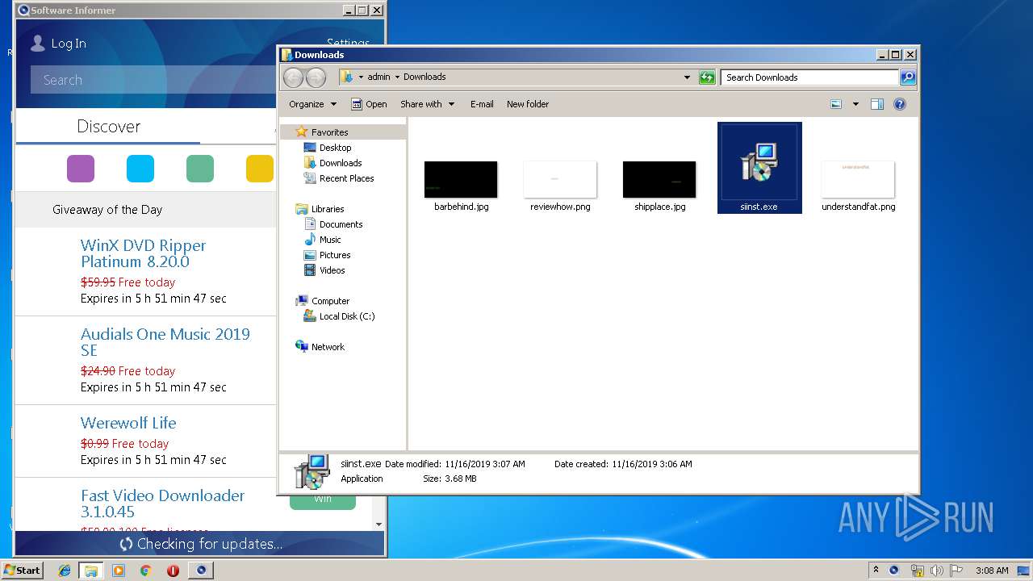Click the folder icon in address bar
The height and width of the screenshot is (581, 1033).
pyautogui.click(x=347, y=77)
